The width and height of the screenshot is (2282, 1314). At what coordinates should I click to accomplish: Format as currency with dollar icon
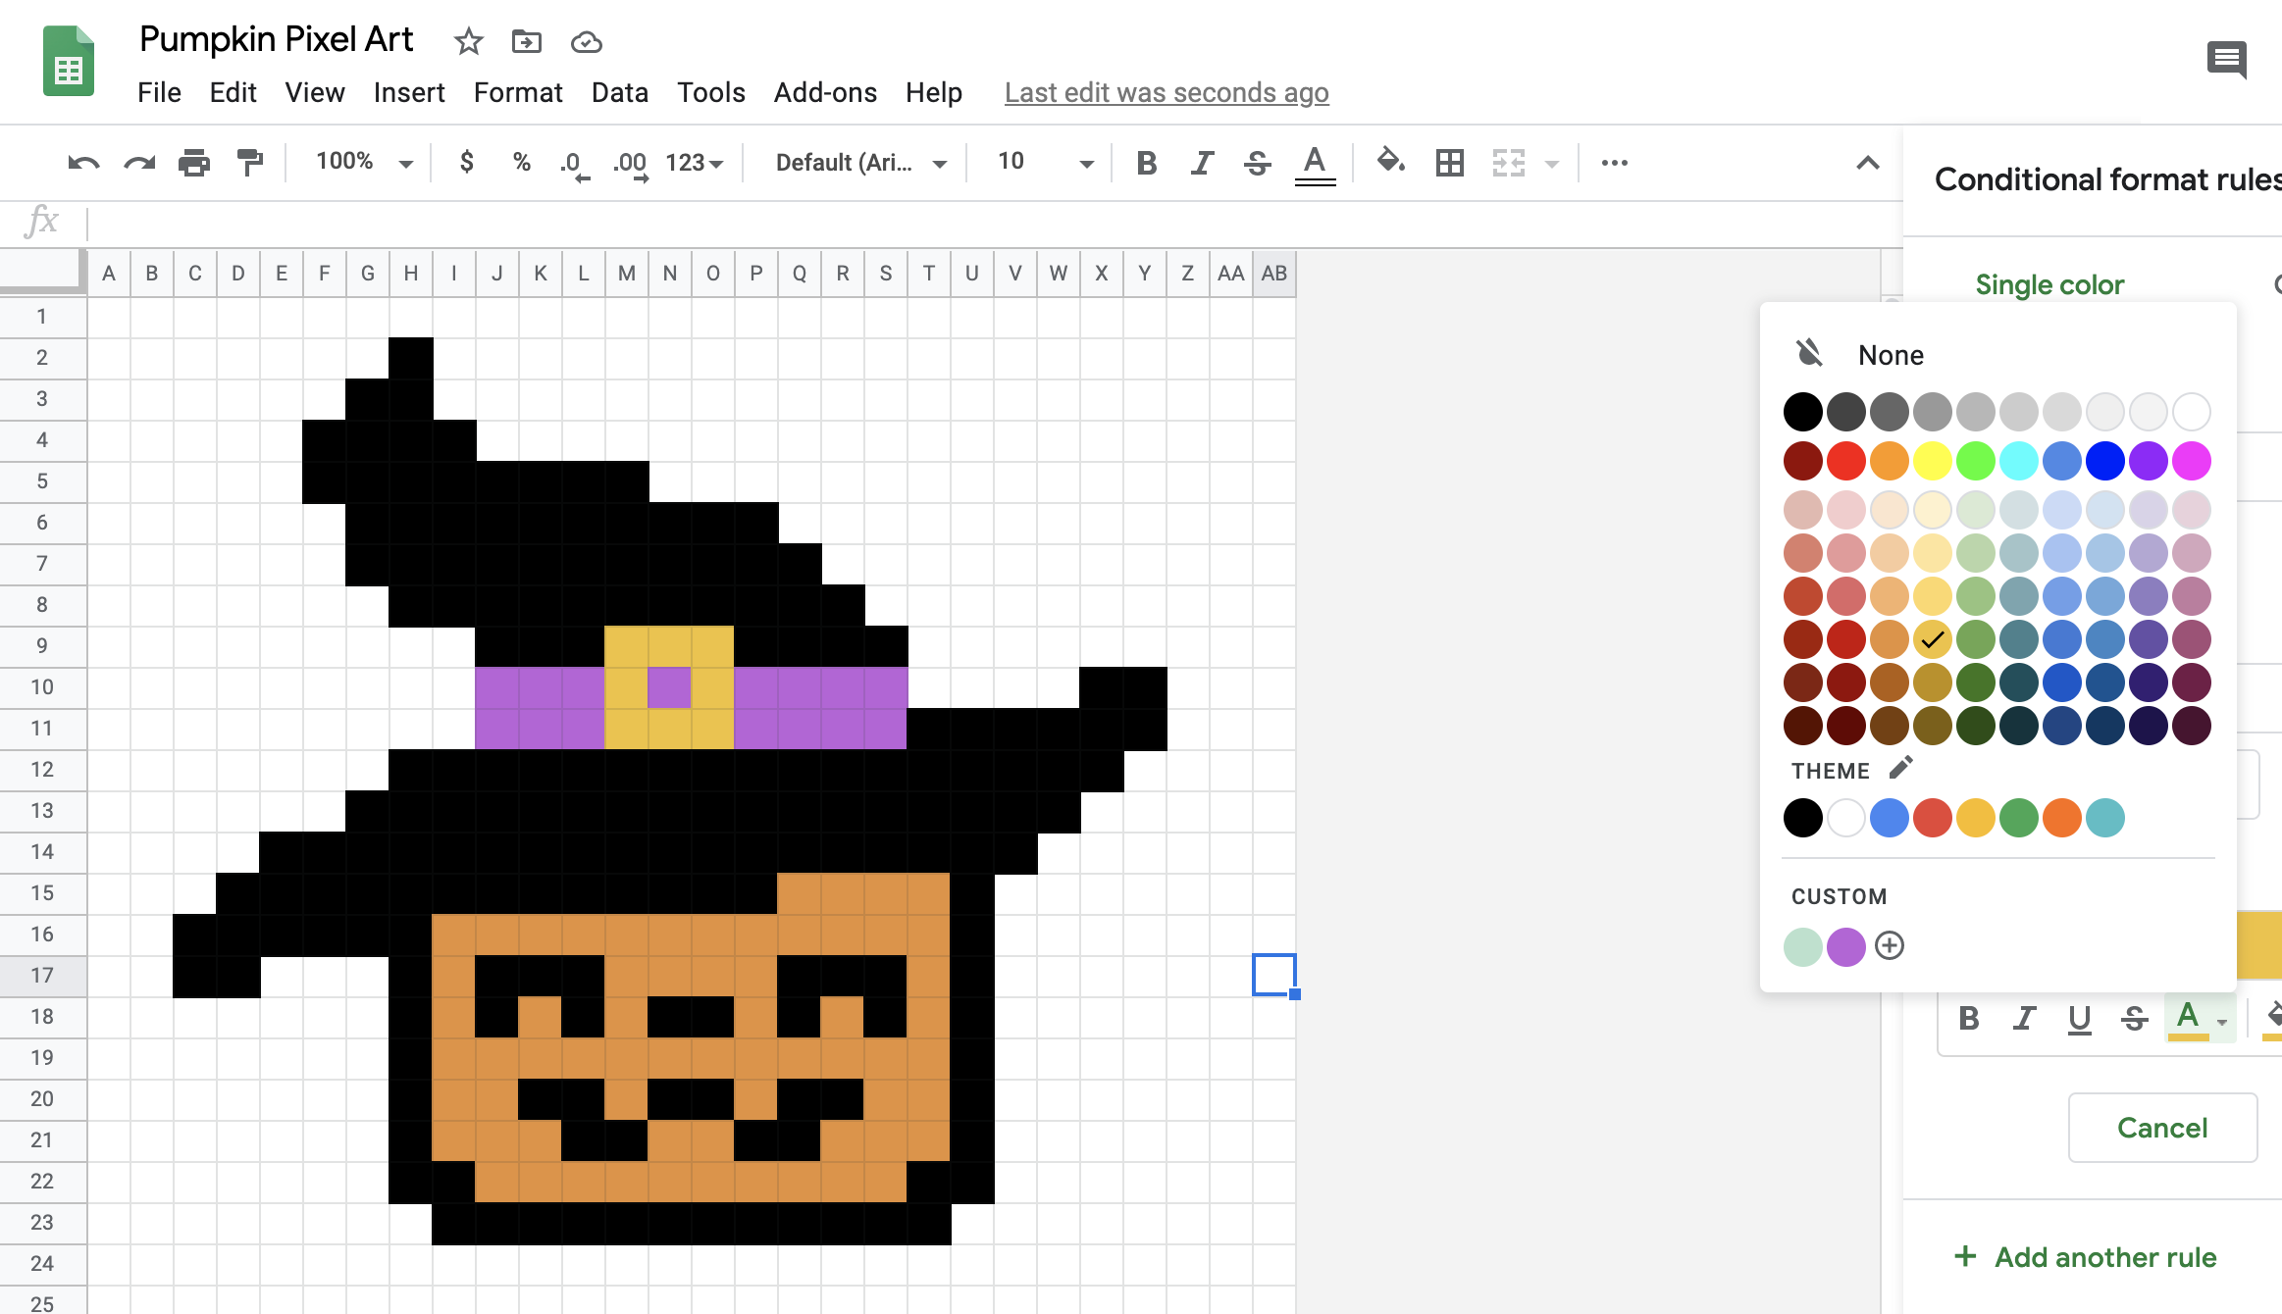point(467,162)
